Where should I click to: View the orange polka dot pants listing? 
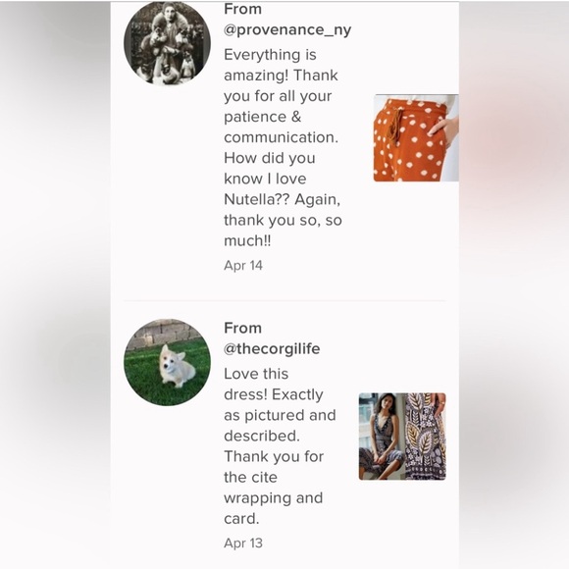[x=416, y=138]
